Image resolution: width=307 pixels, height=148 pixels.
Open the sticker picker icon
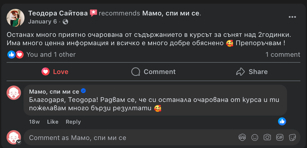click(292, 137)
